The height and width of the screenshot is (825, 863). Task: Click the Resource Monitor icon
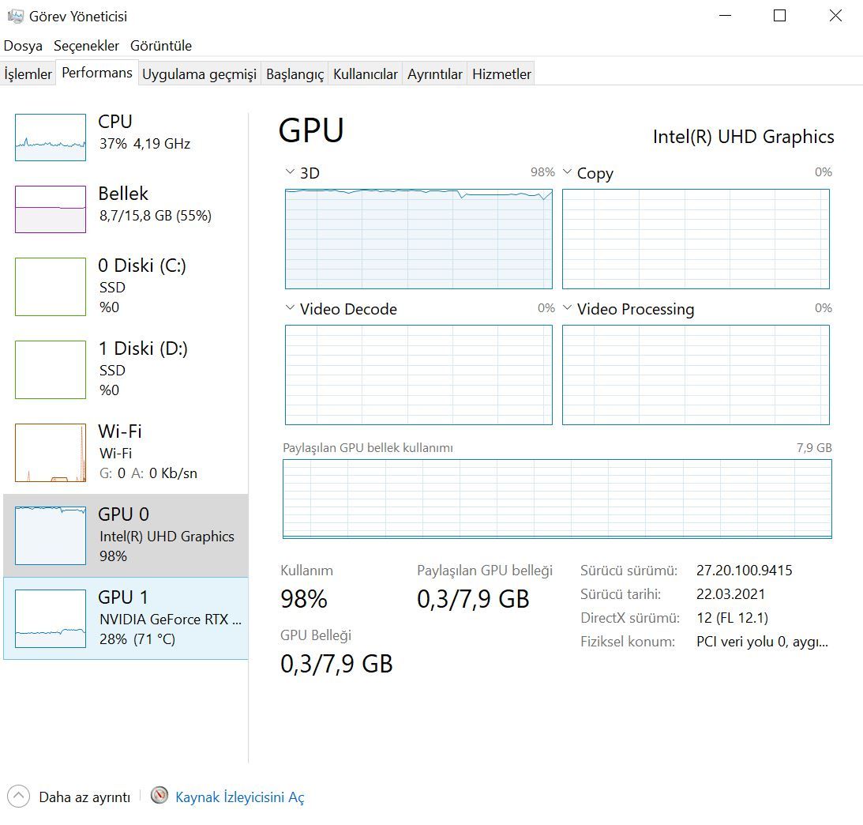pyautogui.click(x=159, y=795)
